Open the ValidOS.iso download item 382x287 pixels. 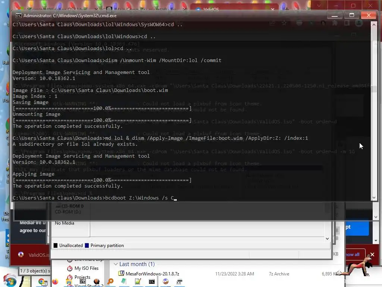(x=34, y=255)
